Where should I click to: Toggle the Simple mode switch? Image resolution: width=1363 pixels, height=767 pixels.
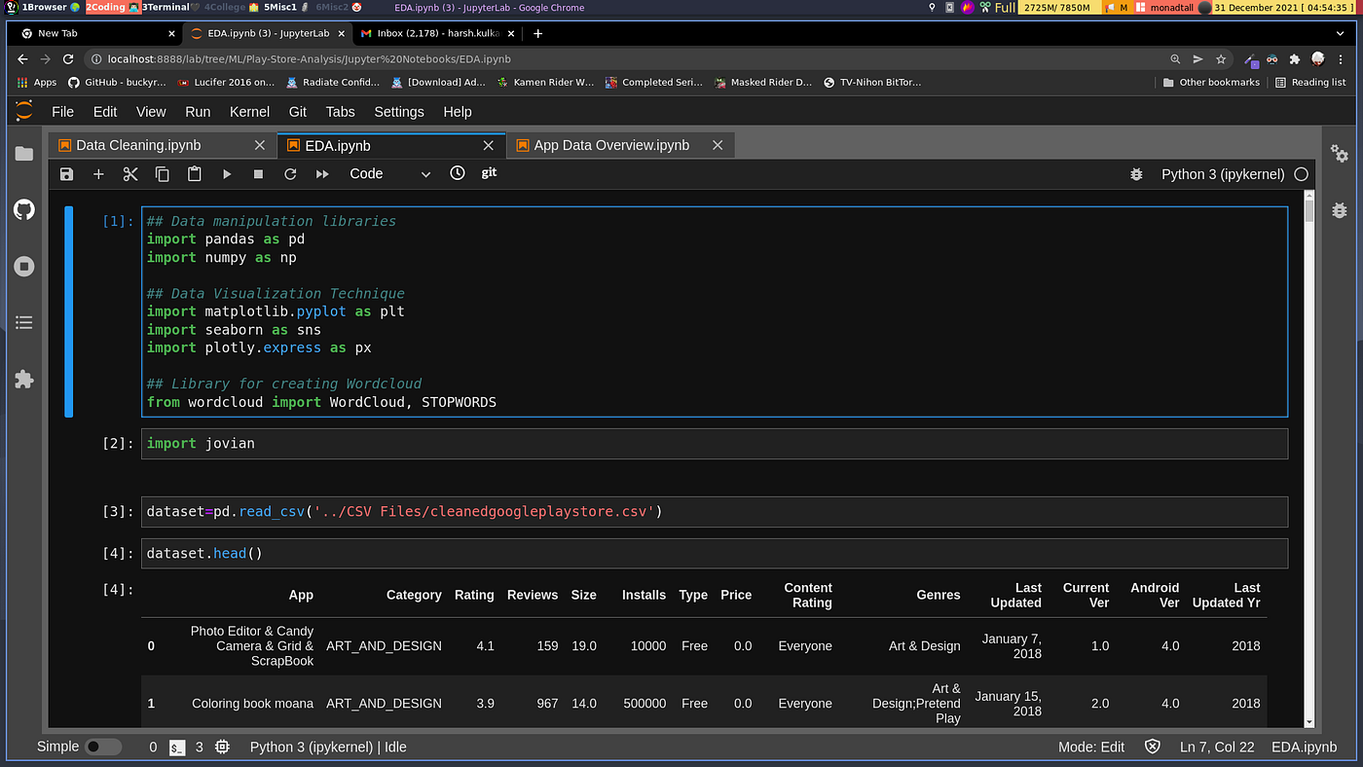[x=103, y=748]
